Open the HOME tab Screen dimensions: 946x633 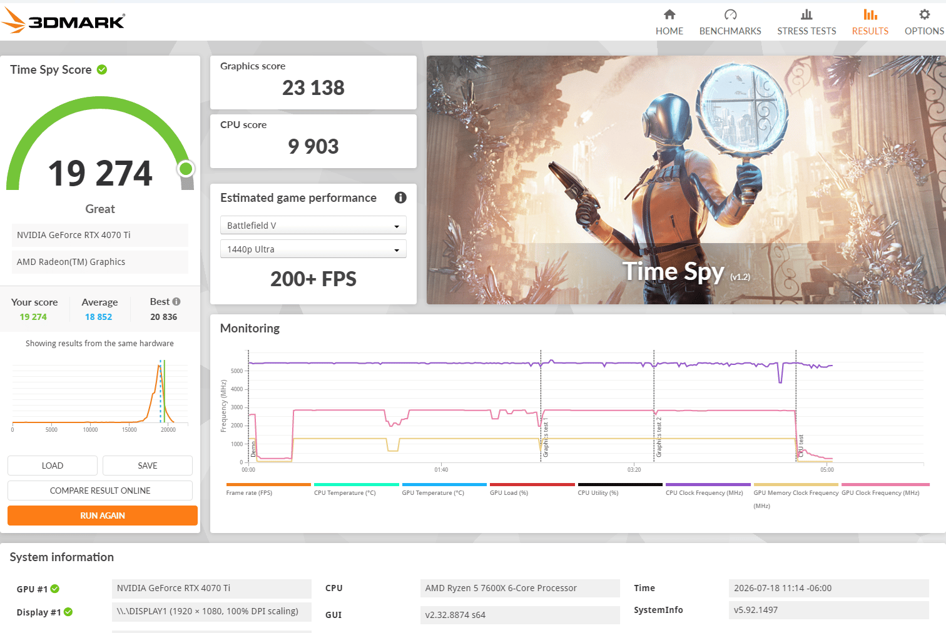pos(669,22)
